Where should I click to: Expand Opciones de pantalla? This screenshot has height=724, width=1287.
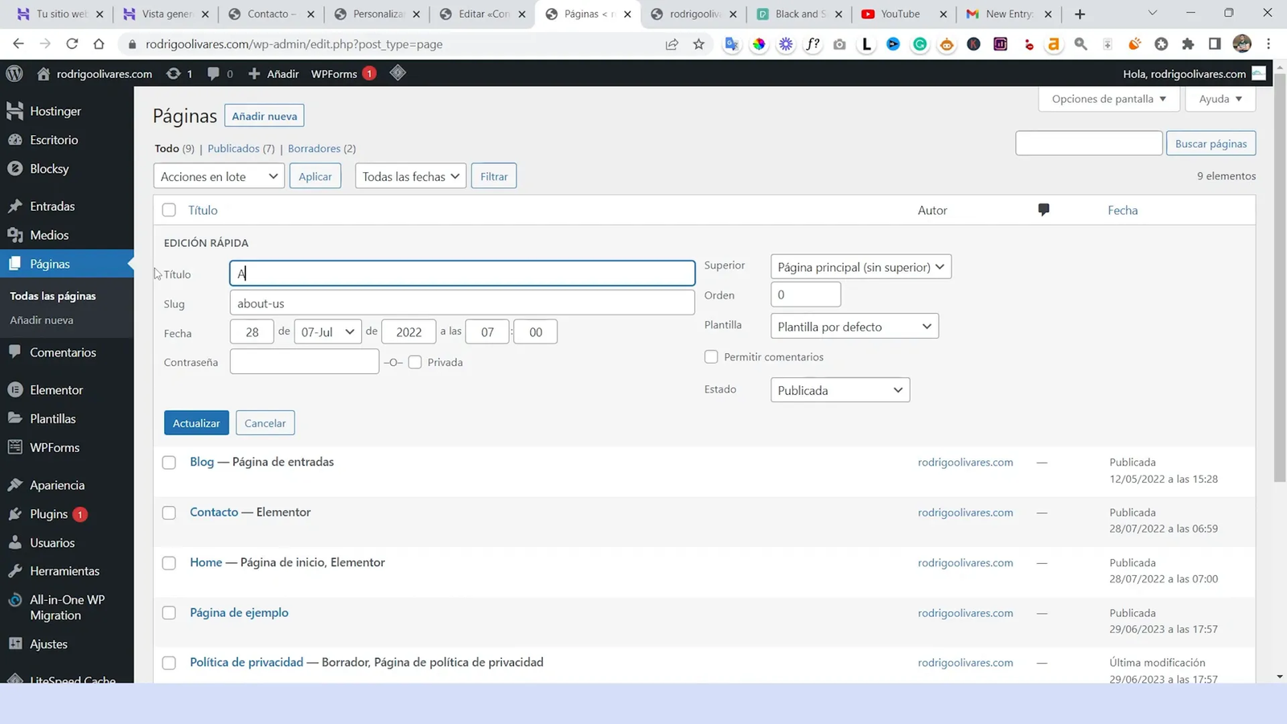(x=1108, y=98)
